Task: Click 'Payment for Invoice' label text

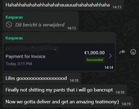Action: pos(25,56)
